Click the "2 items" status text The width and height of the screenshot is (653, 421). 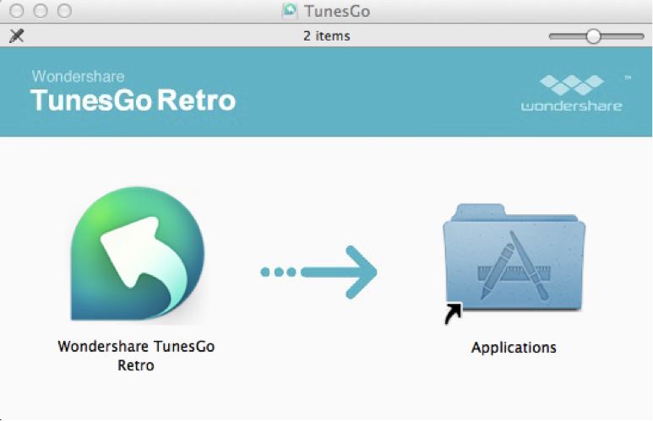coord(326,36)
